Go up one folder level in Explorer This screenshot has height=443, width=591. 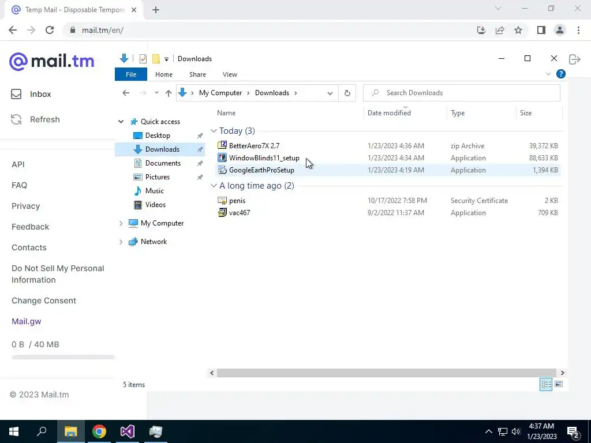[169, 93]
